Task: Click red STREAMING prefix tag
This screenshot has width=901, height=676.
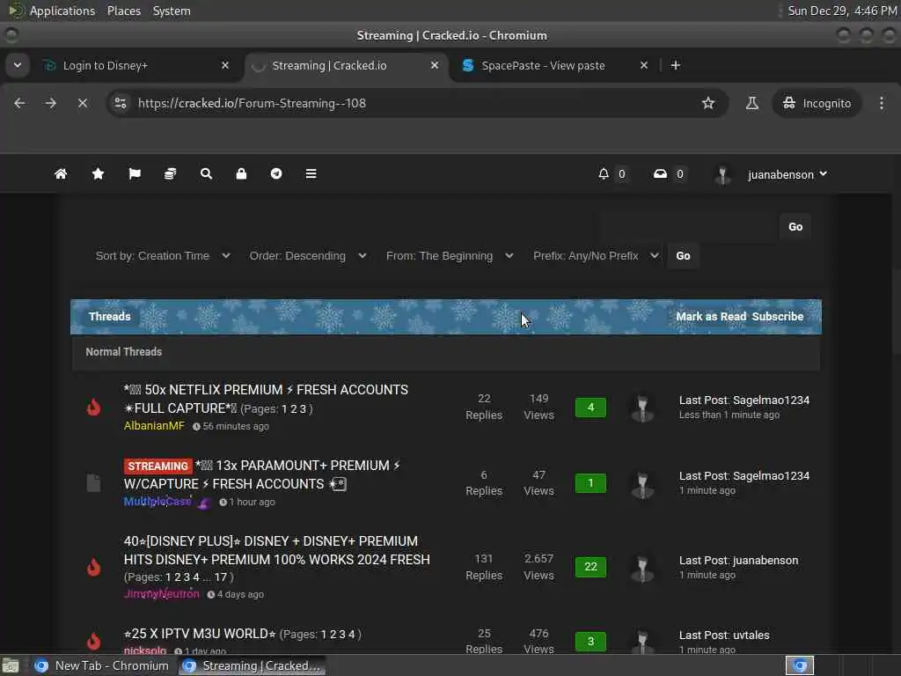Action: pyautogui.click(x=157, y=467)
